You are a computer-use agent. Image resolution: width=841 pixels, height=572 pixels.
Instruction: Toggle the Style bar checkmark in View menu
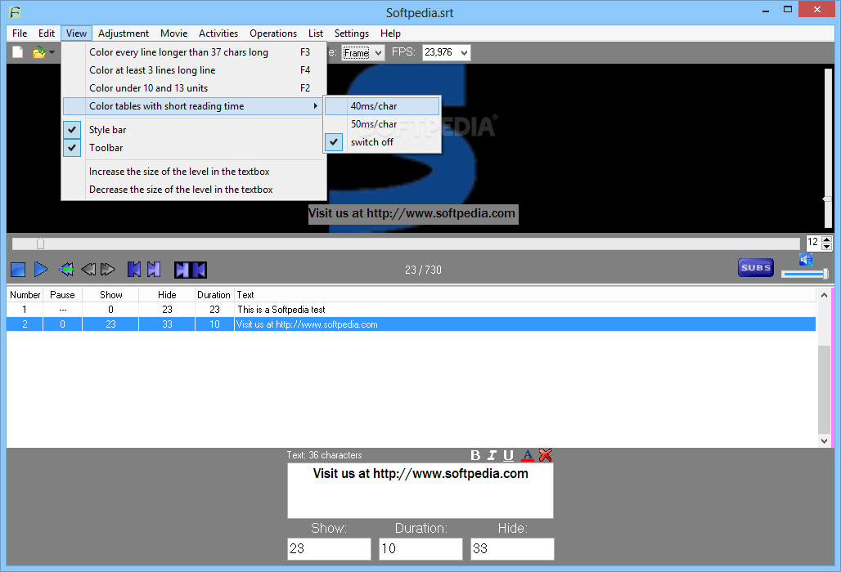(x=72, y=130)
